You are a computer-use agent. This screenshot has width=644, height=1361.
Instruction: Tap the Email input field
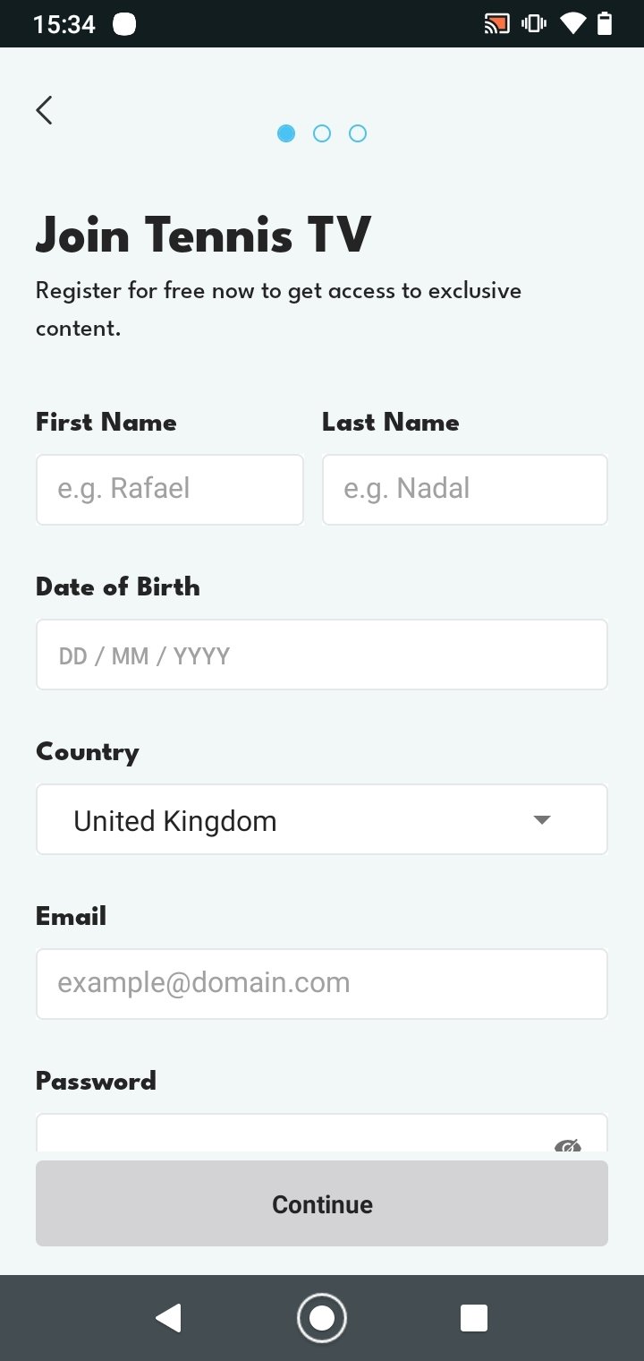pyautogui.click(x=322, y=984)
